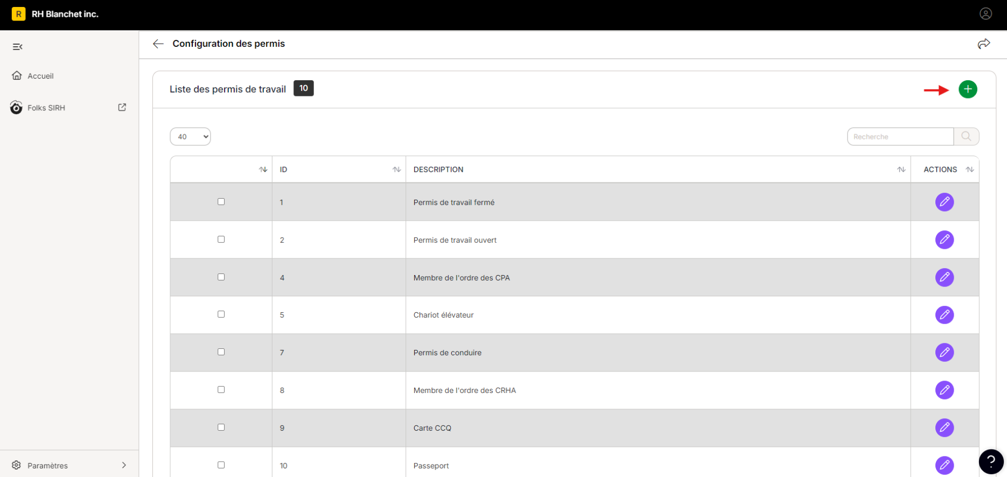Click the ID column header

[x=283, y=170]
